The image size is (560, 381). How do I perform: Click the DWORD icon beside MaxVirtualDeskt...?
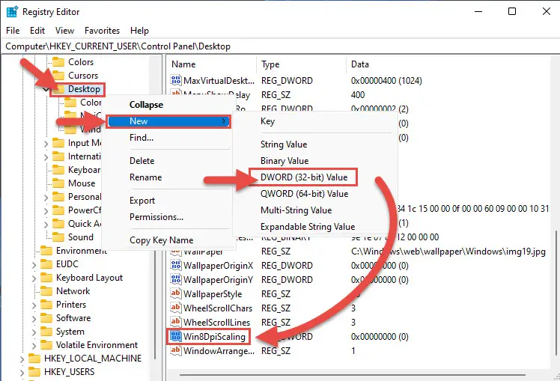176,80
